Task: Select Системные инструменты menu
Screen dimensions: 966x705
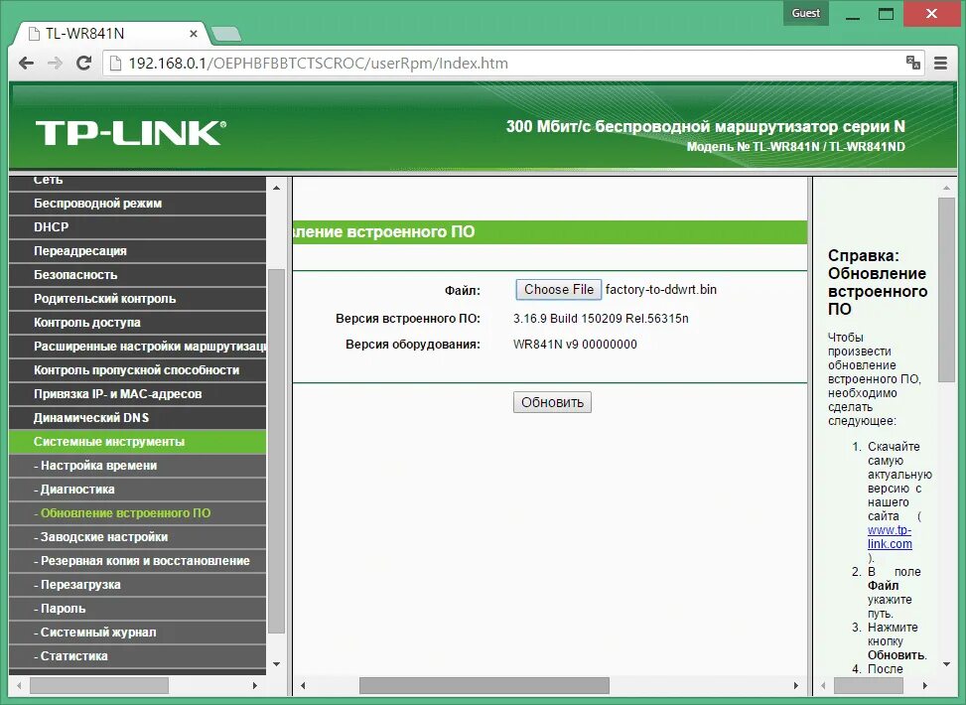Action: (x=137, y=441)
